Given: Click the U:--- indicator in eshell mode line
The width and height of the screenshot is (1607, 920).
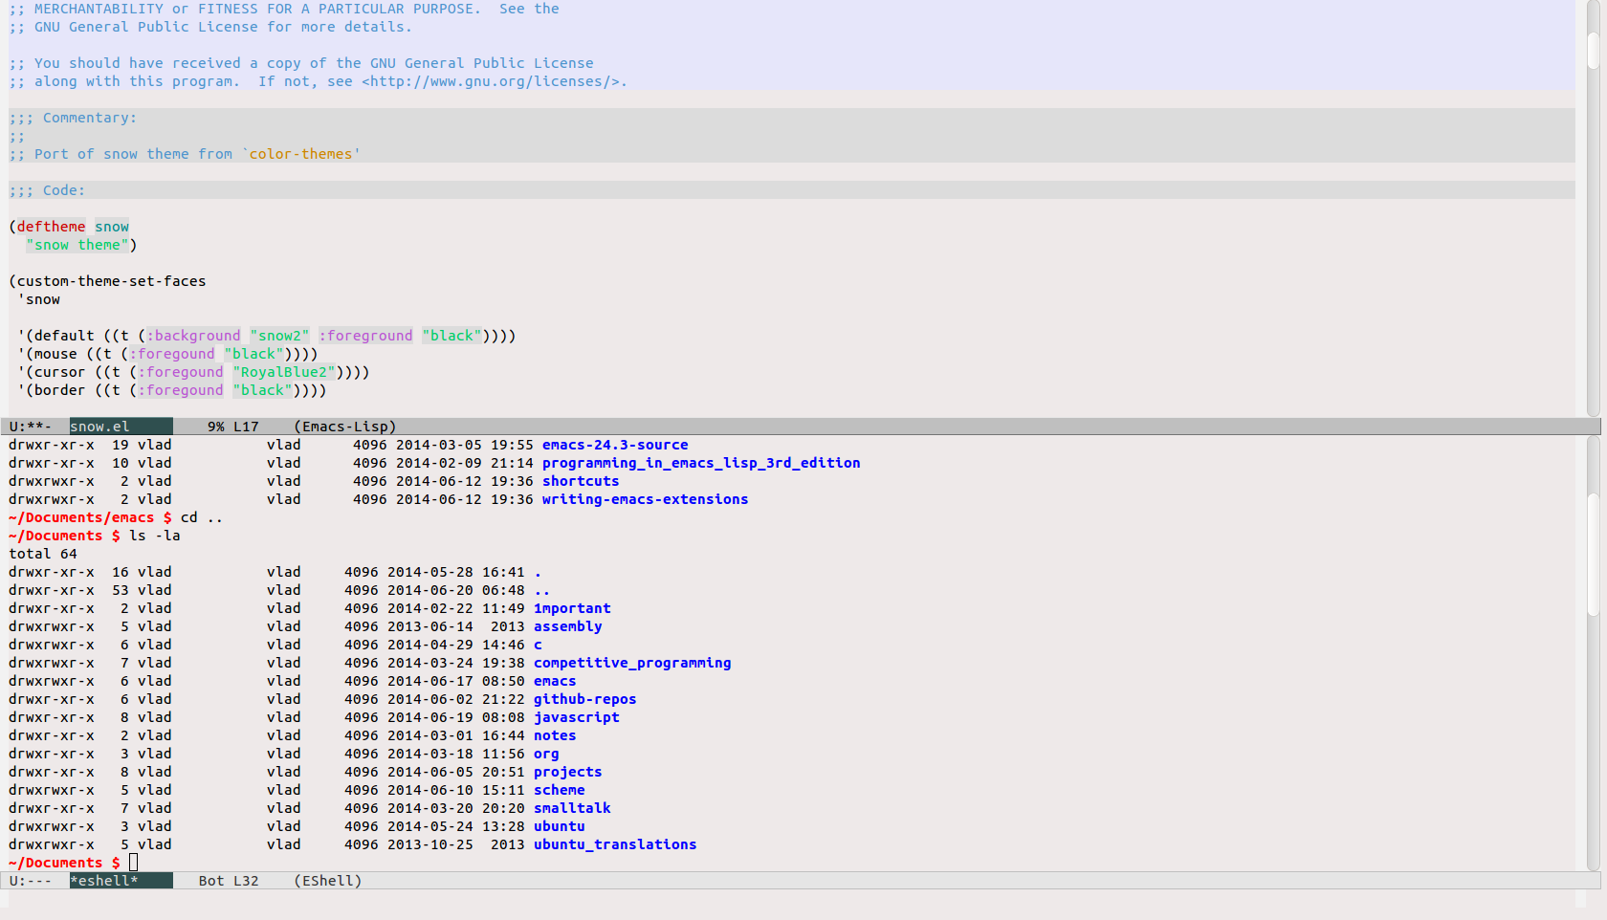Looking at the screenshot, I should point(31,881).
